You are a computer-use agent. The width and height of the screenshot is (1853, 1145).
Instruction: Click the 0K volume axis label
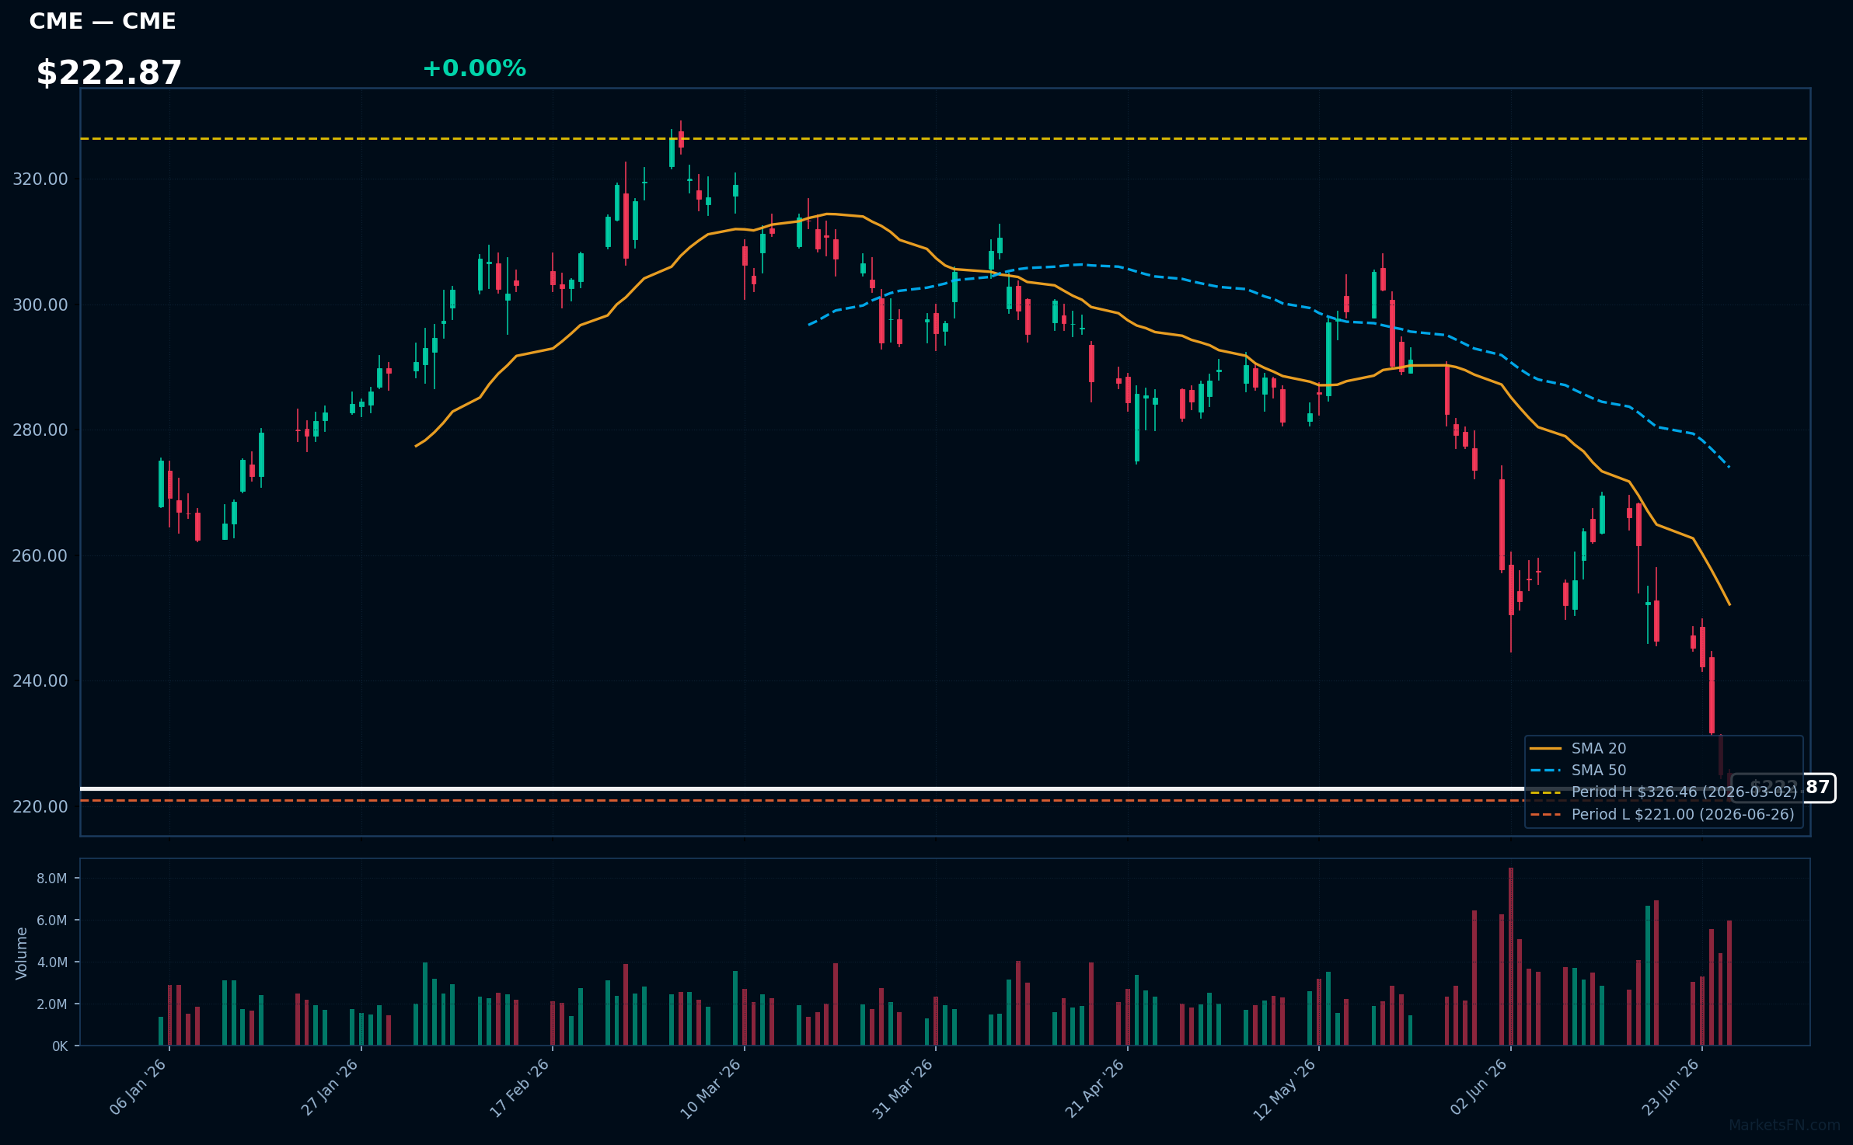(60, 1046)
